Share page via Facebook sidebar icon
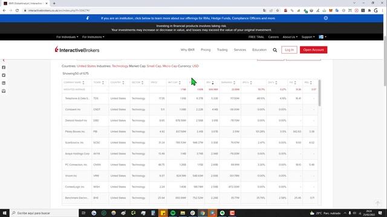 point(4,67)
